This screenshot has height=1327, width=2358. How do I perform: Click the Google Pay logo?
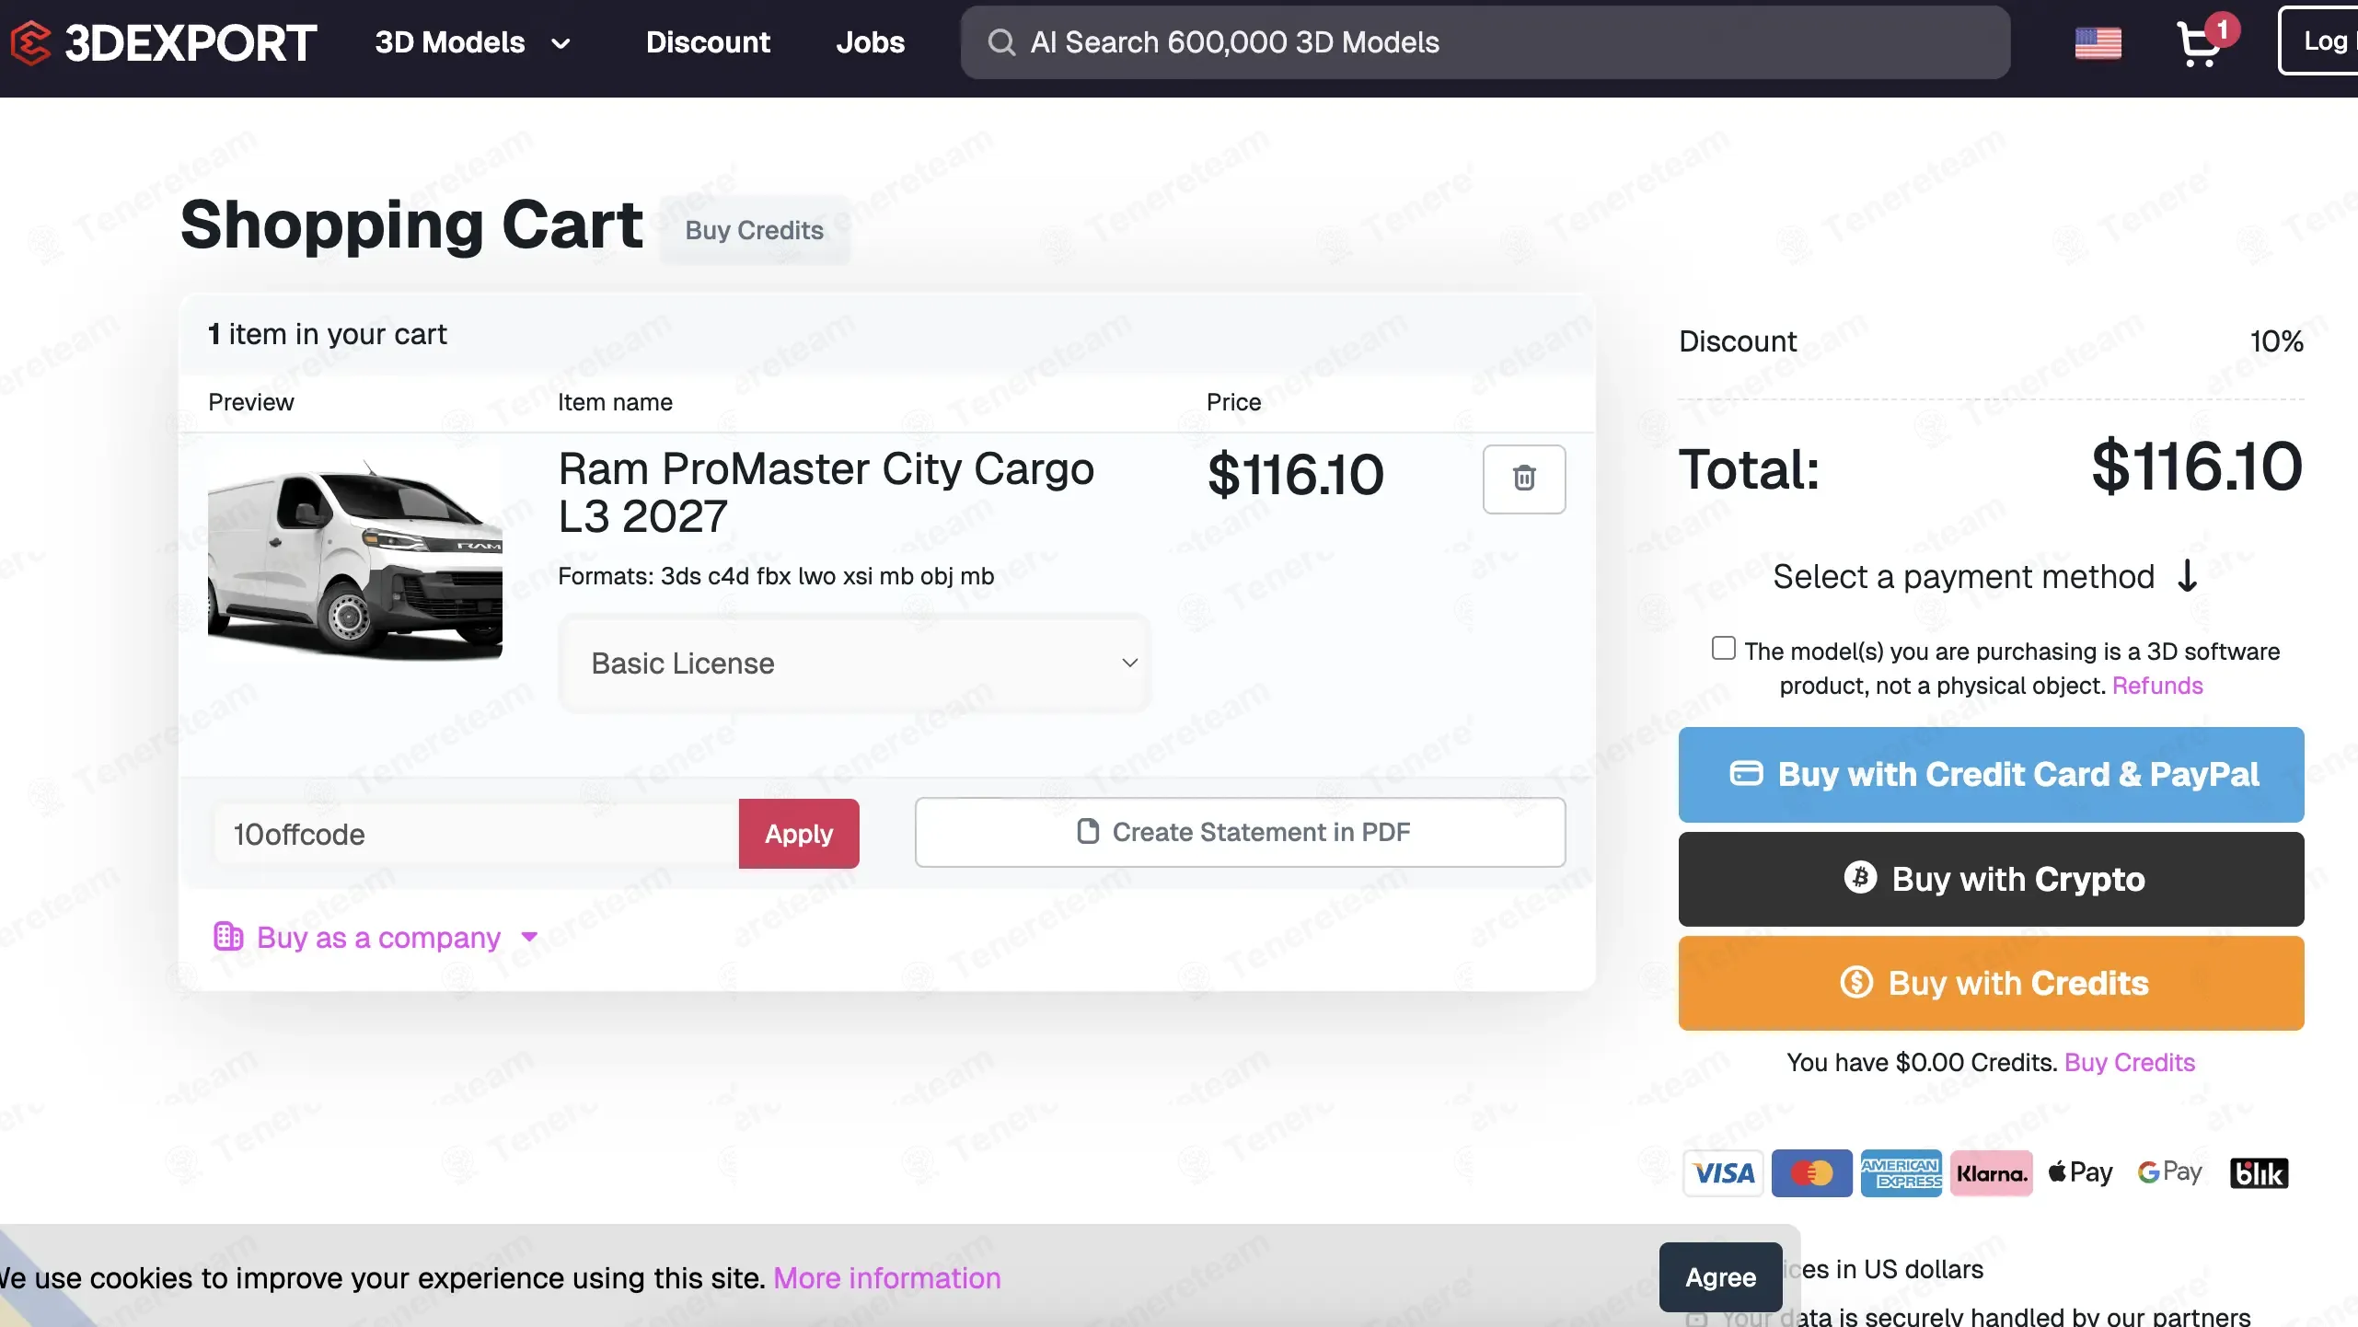tap(2169, 1172)
